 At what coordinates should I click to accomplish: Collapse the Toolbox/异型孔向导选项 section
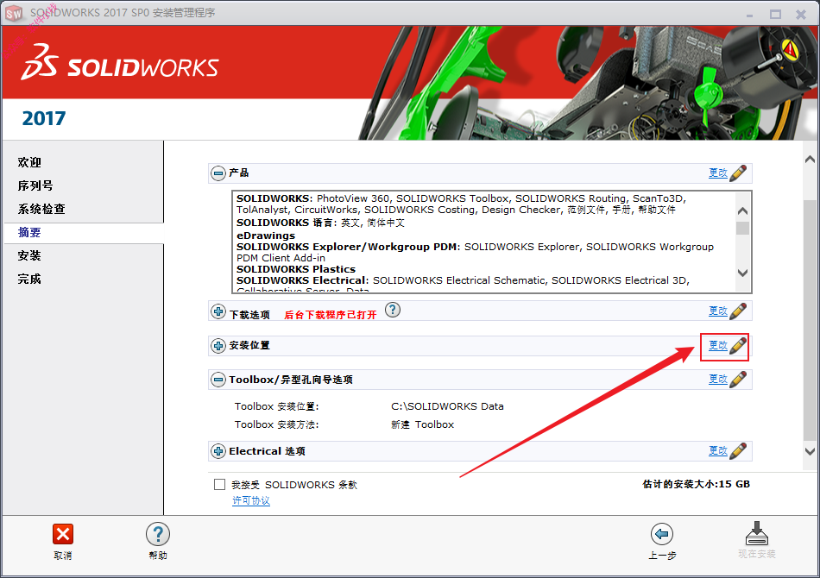pyautogui.click(x=218, y=380)
